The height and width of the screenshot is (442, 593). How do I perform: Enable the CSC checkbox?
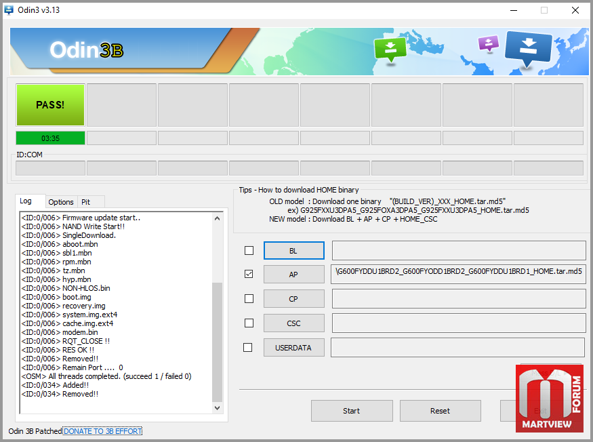[x=249, y=323]
